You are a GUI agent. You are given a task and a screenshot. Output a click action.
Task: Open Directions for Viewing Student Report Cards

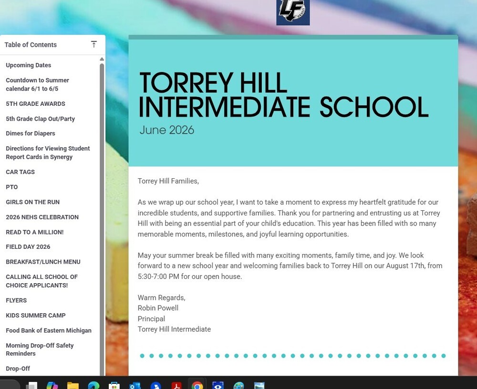pos(48,153)
